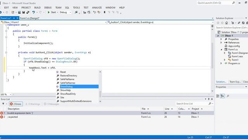Click the Property Pages wrench icon
Viewport: 248px width, 139px height.
point(228,96)
